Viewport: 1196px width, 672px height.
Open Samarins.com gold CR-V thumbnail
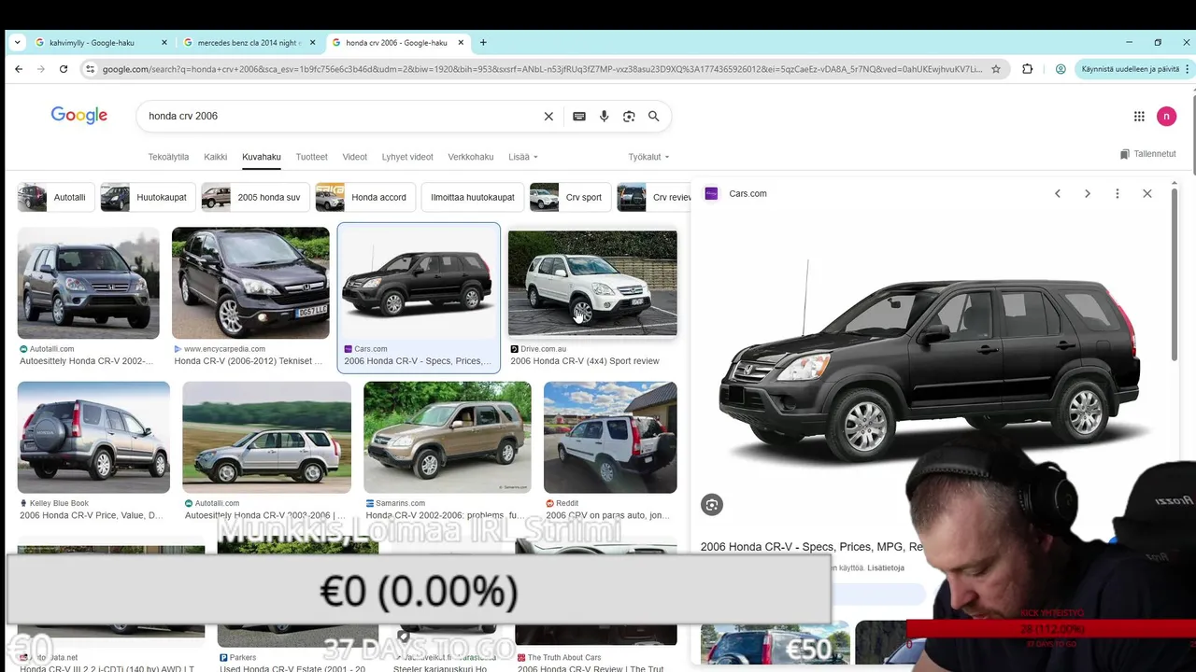[448, 437]
